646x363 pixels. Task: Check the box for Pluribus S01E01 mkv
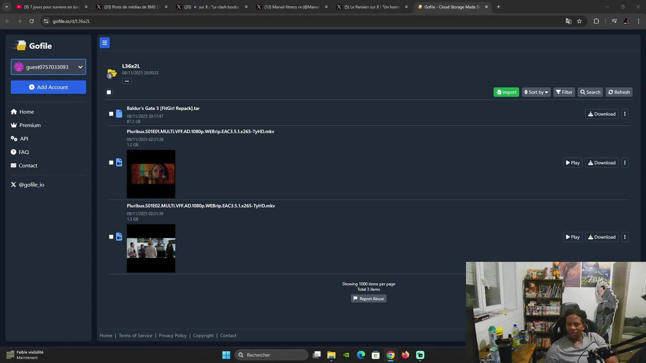[x=111, y=162]
